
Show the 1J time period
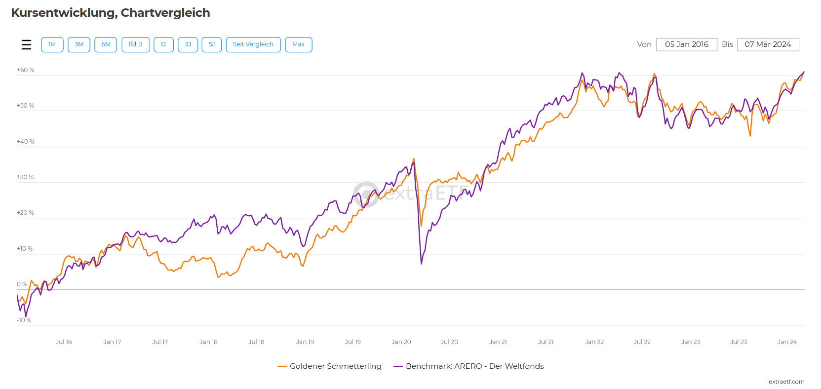(163, 44)
